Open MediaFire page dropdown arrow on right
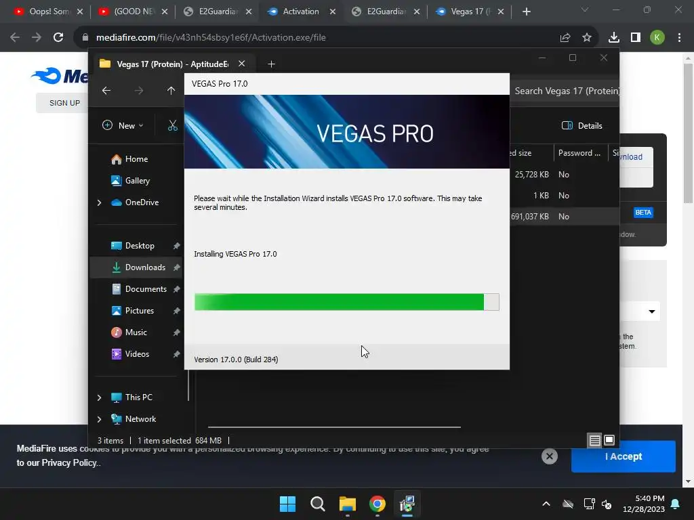The width and height of the screenshot is (694, 520). coord(651,311)
